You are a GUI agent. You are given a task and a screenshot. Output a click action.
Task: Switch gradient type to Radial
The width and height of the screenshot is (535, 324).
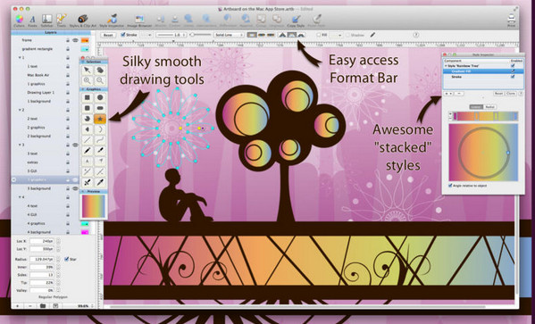click(490, 107)
